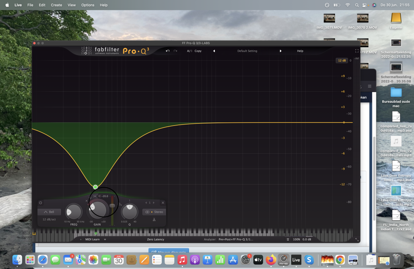
Task: Go to the next preset arrow
Action: point(280,51)
